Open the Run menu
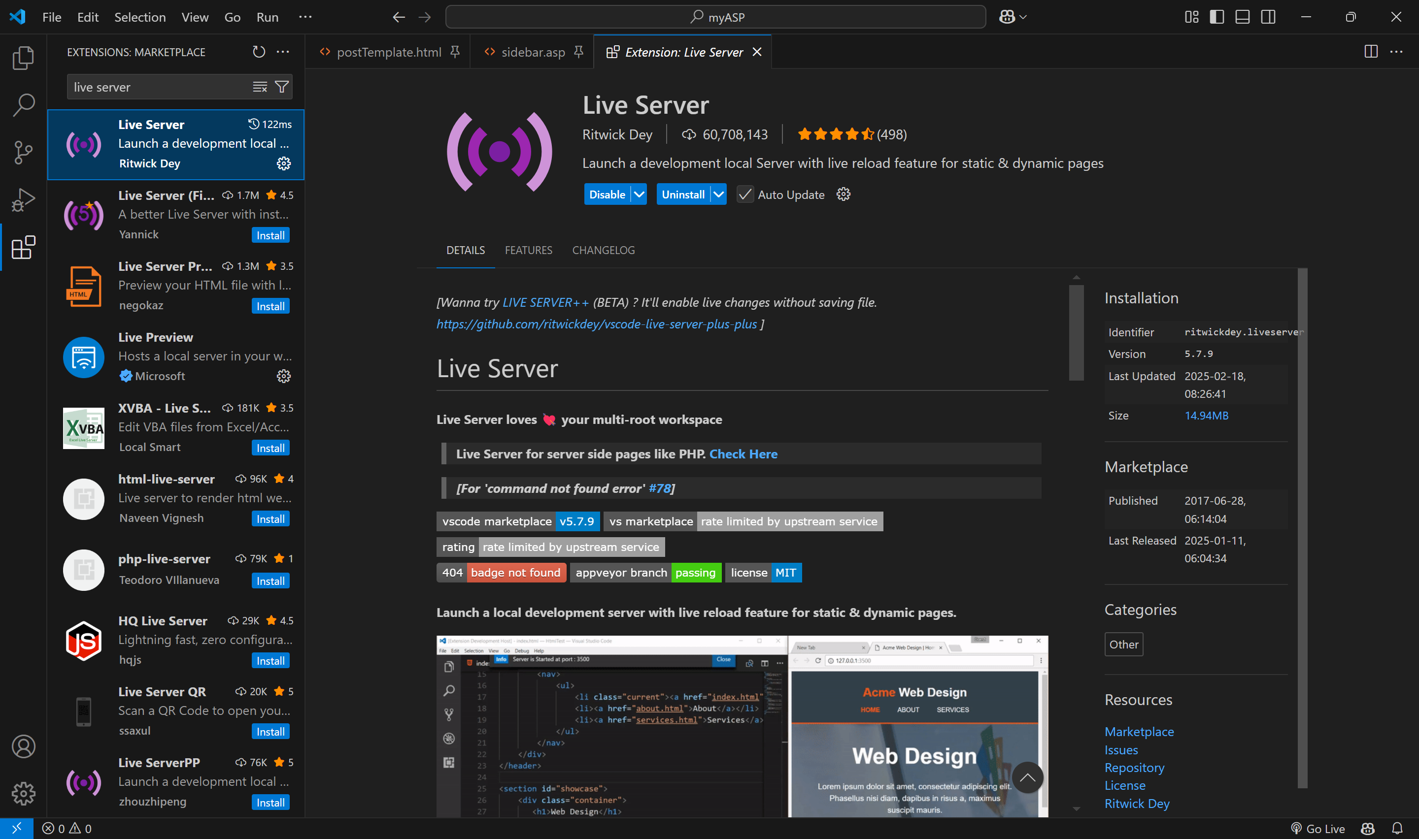1419x839 pixels. click(x=268, y=17)
